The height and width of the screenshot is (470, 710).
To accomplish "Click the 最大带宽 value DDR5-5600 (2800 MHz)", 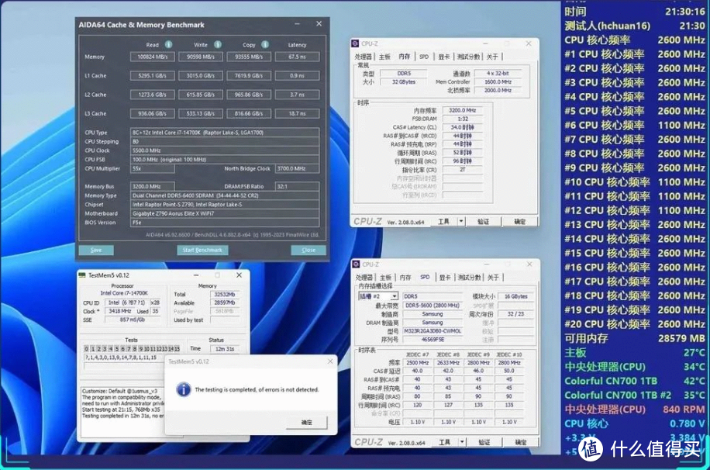I will click(x=433, y=305).
